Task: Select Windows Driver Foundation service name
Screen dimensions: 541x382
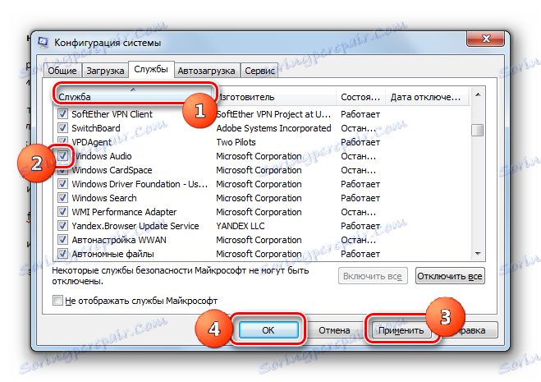Action: click(x=140, y=184)
